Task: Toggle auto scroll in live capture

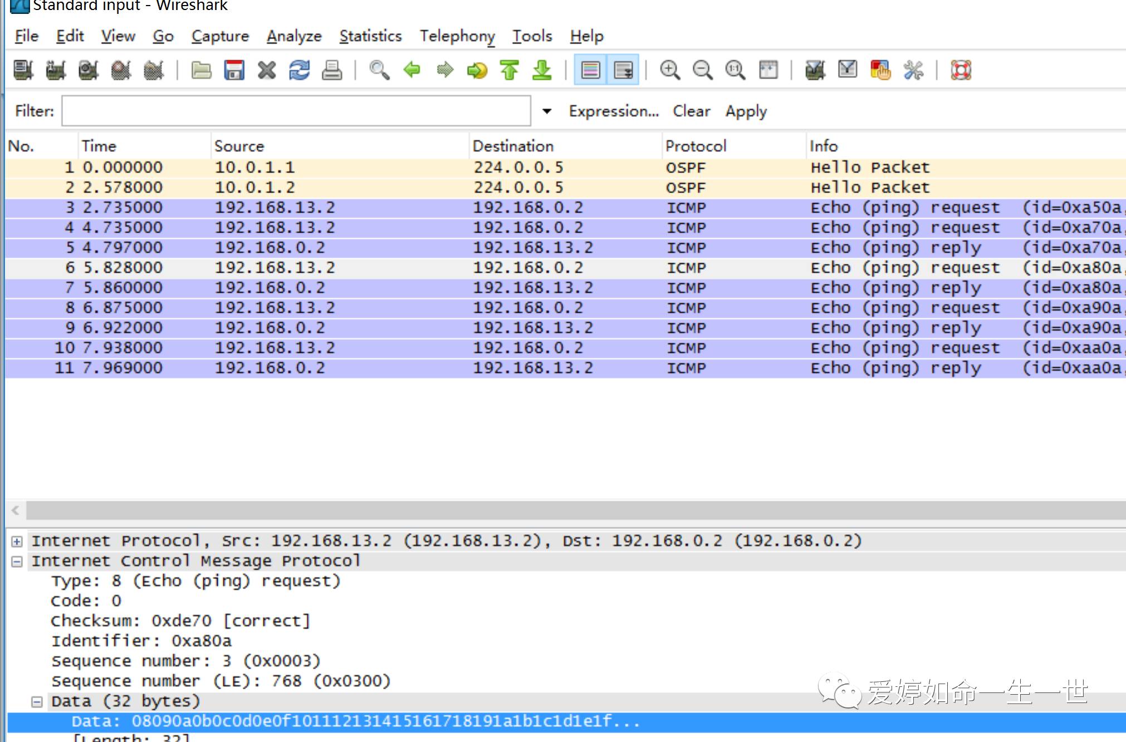Action: tap(623, 71)
